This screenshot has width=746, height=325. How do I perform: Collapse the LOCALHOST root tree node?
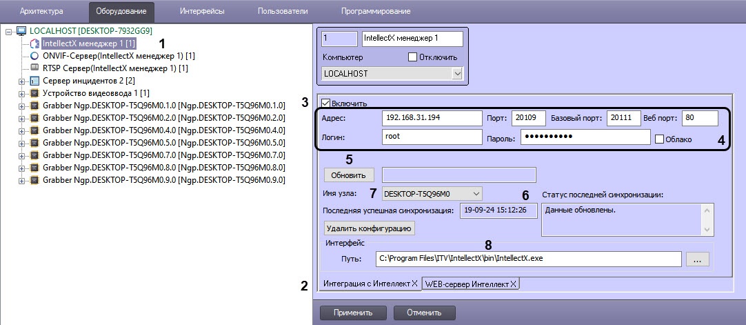click(8, 32)
